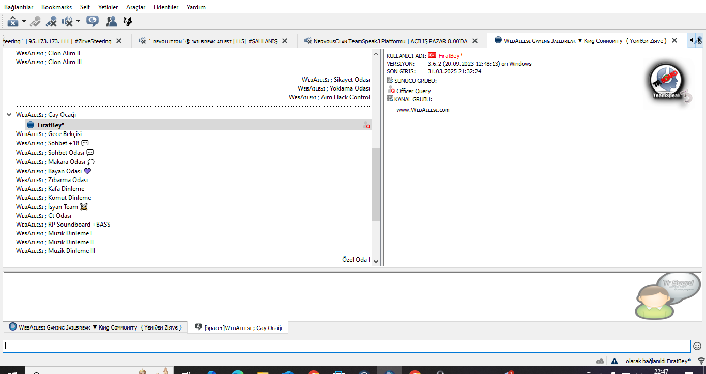Screen dimensions: 706x374
Task: Focus the chat message input field
Action: coord(347,346)
